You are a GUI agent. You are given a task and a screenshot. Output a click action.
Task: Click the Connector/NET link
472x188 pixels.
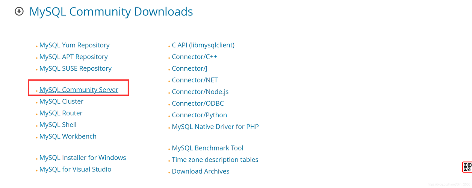point(195,80)
